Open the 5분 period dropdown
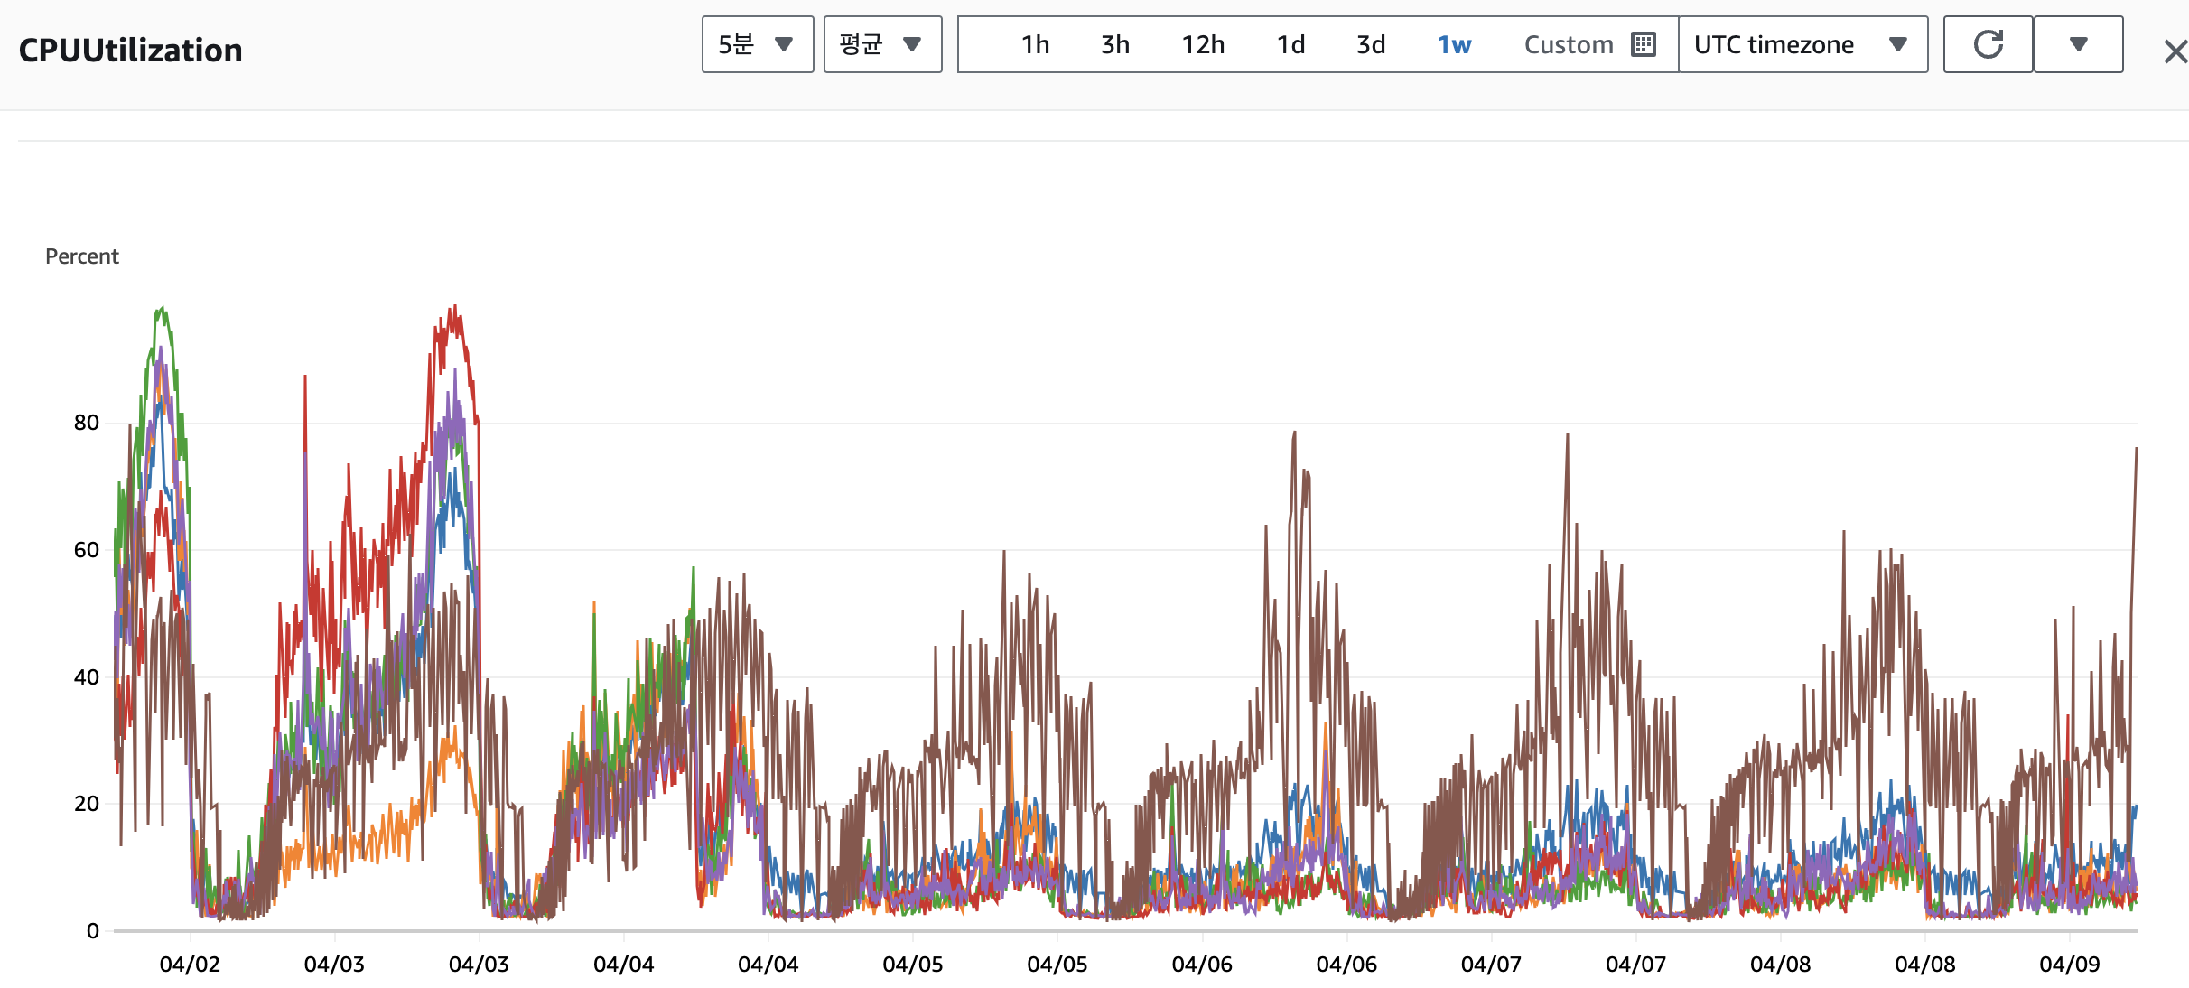Screen dimensions: 2189x988 tap(757, 44)
